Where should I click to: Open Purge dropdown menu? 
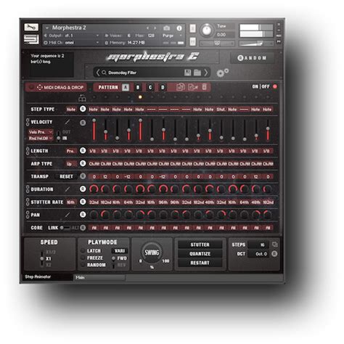tap(172, 36)
